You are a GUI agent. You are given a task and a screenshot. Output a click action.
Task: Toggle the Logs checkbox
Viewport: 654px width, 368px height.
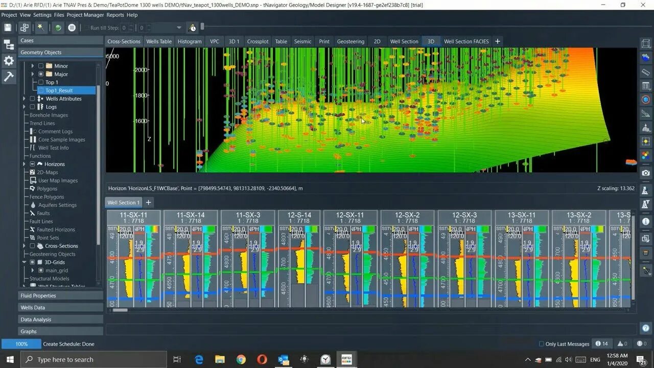pyautogui.click(x=32, y=107)
